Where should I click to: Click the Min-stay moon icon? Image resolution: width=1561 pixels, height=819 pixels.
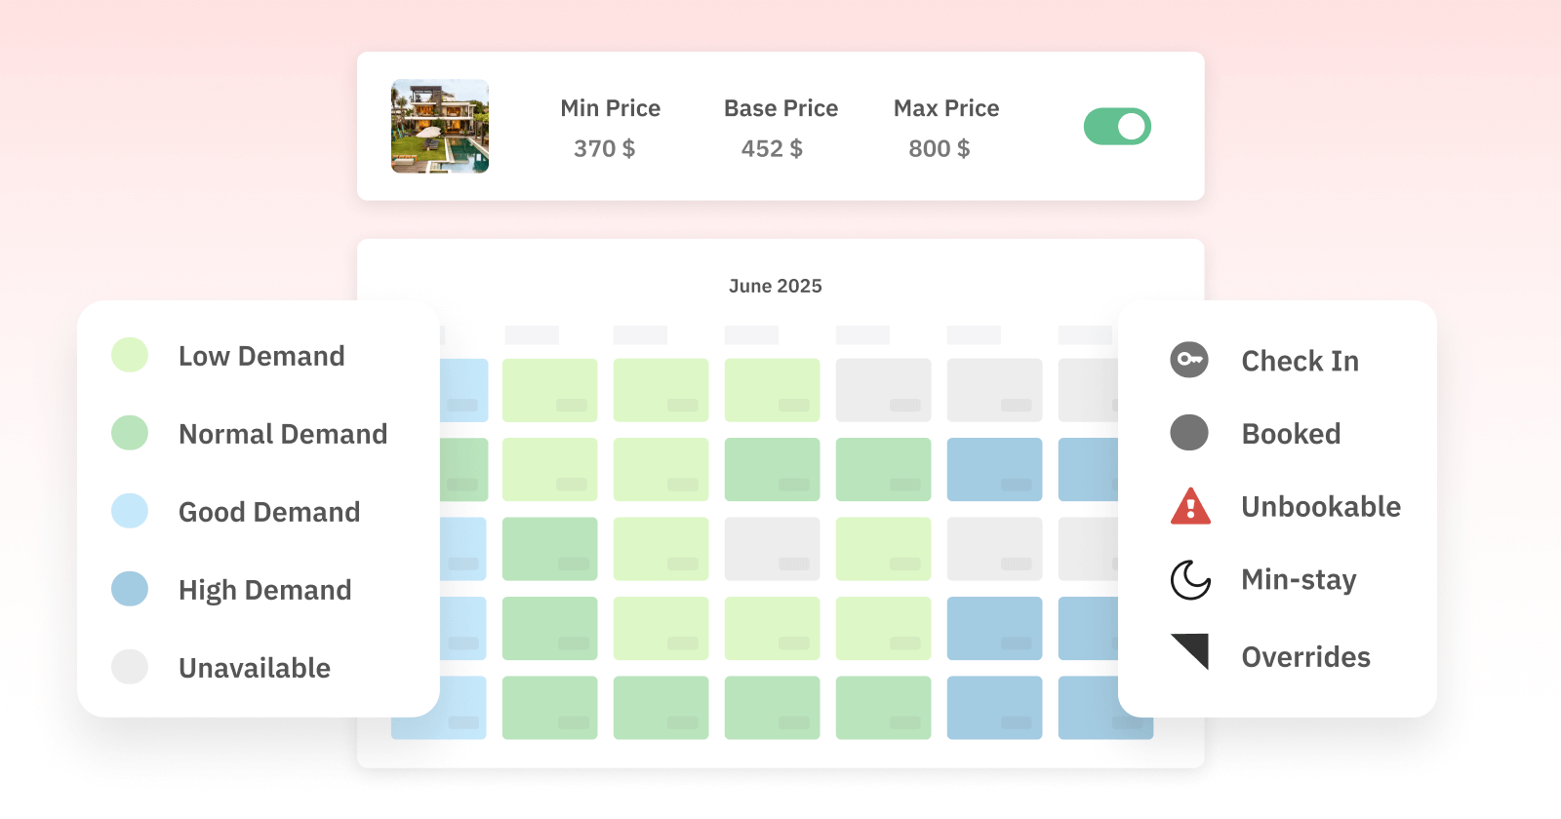click(x=1190, y=579)
